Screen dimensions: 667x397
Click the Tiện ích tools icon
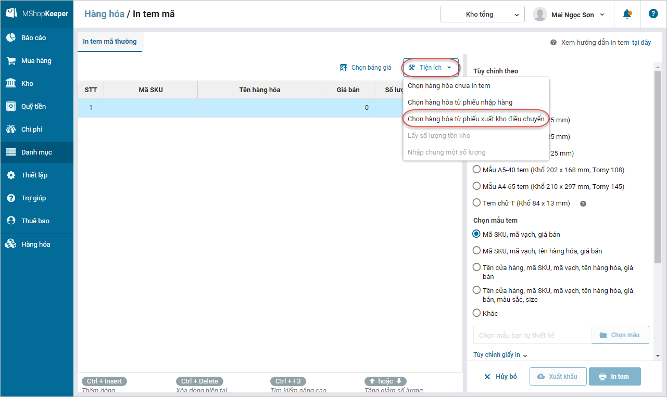(x=412, y=68)
